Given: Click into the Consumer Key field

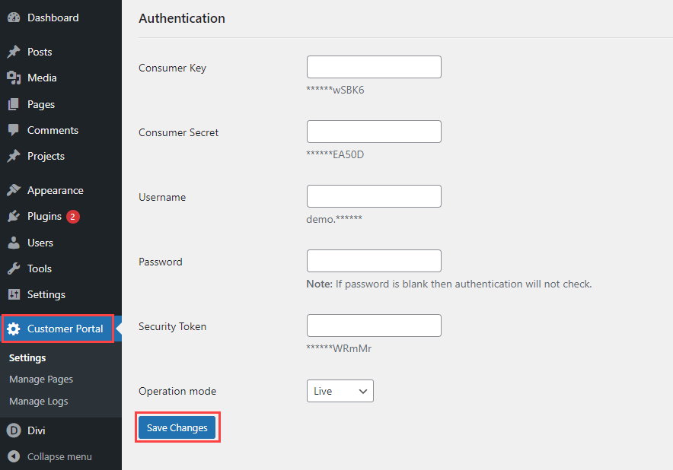Looking at the screenshot, I should coord(374,67).
